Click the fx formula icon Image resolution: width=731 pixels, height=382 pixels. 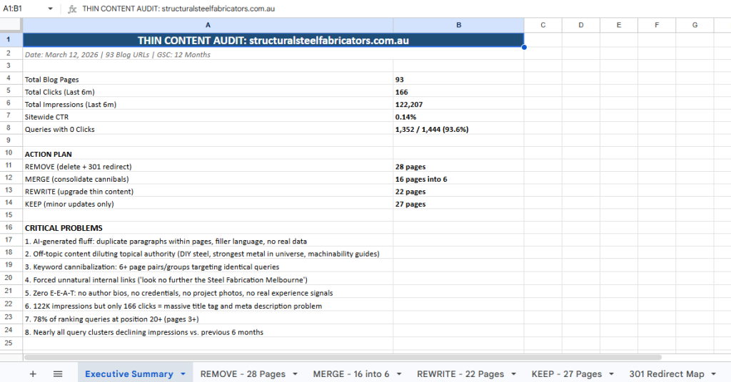click(x=72, y=9)
